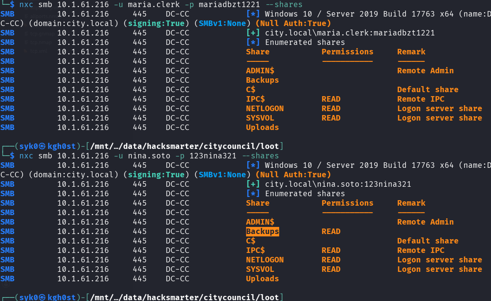Image resolution: width=491 pixels, height=301 pixels.
Task: Click IPC$ share in nina.soto output
Action: (256, 250)
